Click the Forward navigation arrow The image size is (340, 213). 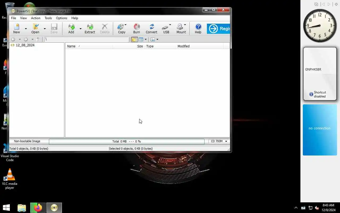[26, 39]
